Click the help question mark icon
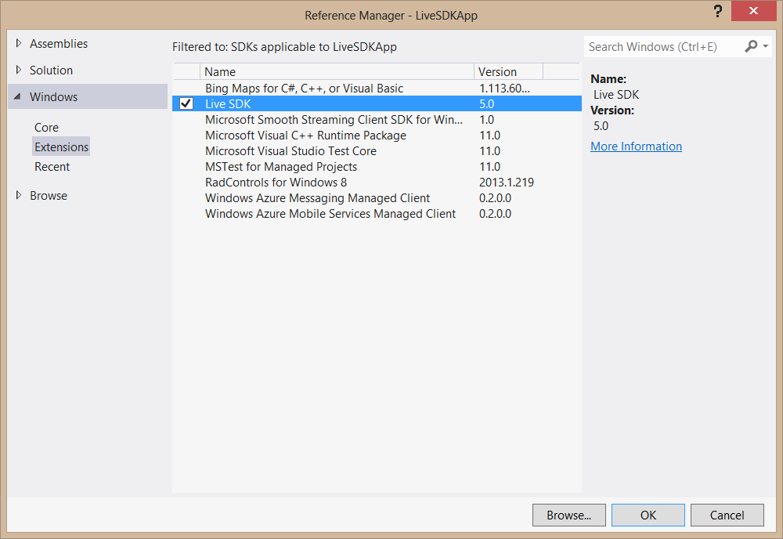This screenshot has height=539, width=783. 717,12
